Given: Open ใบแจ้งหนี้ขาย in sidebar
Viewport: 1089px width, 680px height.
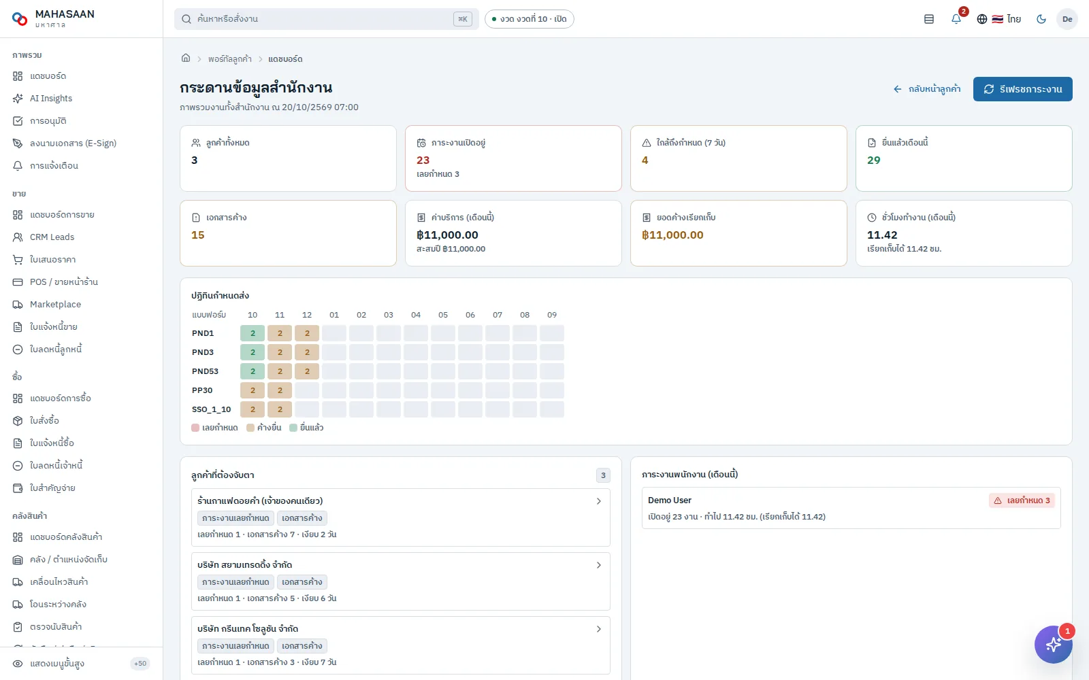Looking at the screenshot, I should 82,327.
